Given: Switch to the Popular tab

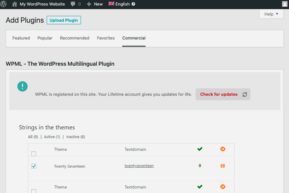Looking at the screenshot, I should (x=45, y=38).
